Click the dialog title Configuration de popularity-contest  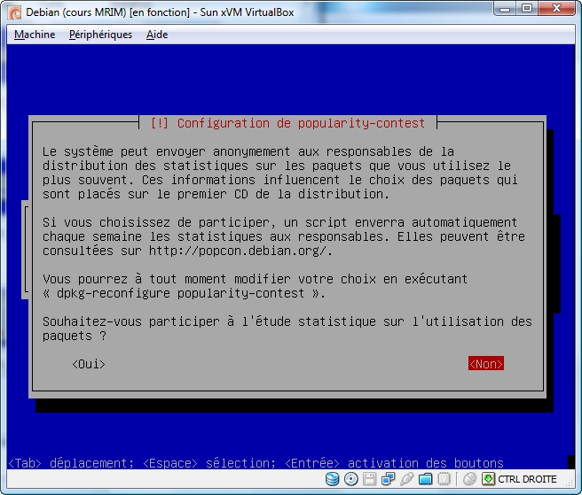287,123
